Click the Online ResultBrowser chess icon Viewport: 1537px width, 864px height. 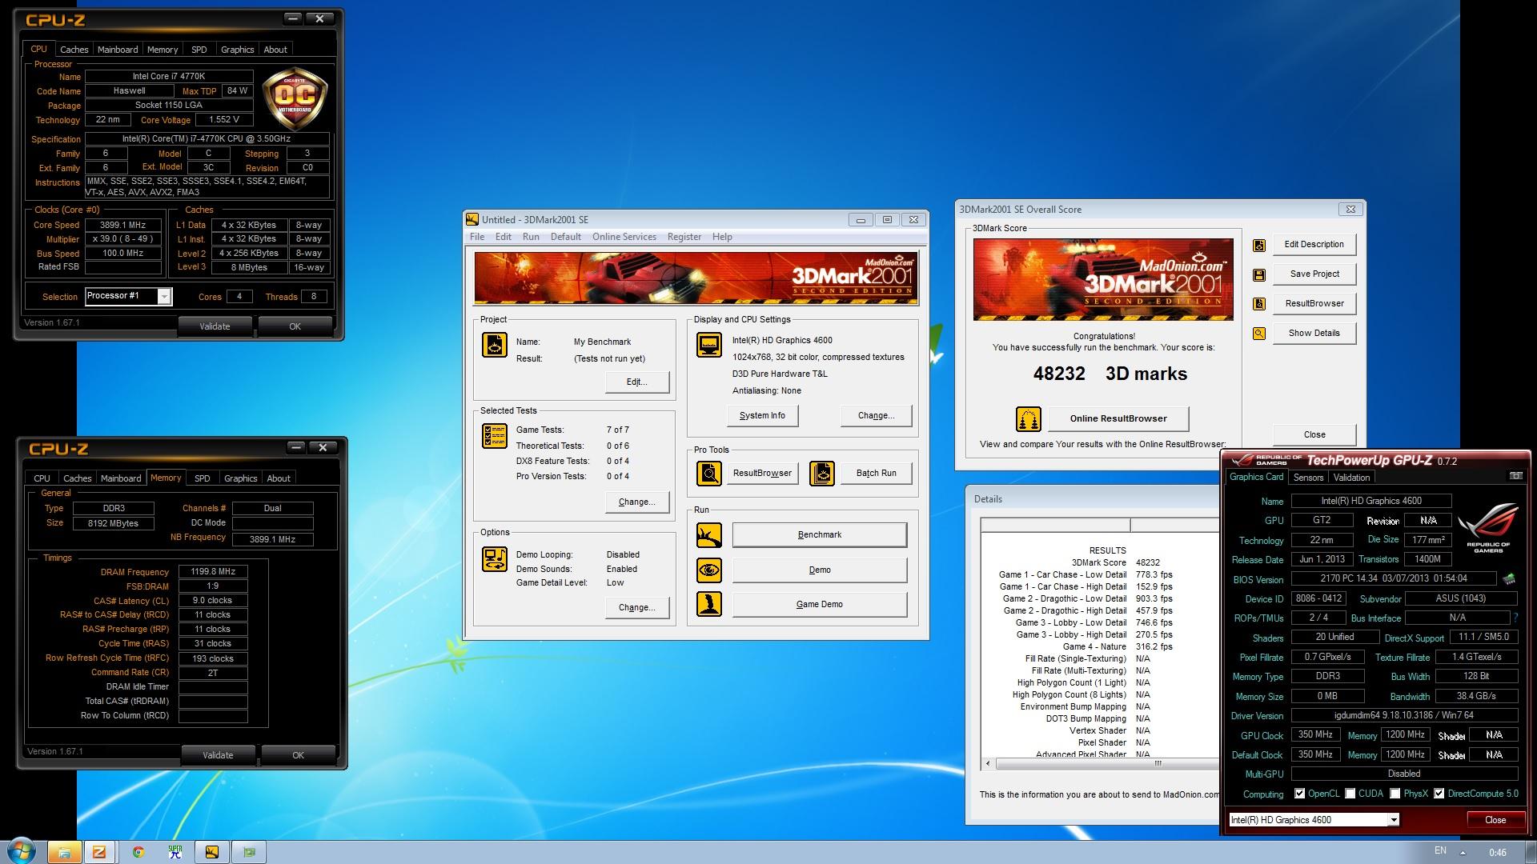[1029, 418]
